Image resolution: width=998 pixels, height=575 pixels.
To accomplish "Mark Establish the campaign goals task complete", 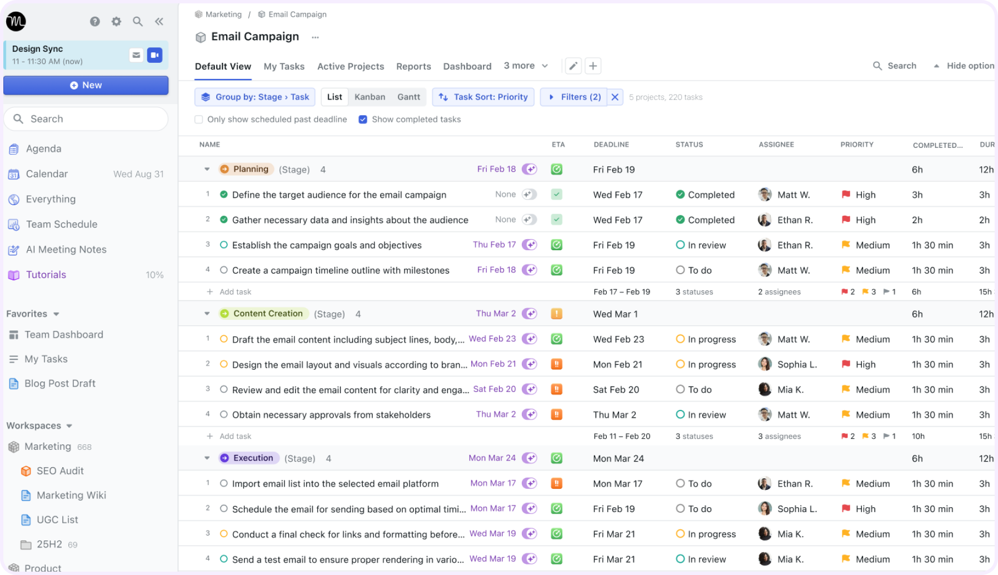I will (x=224, y=245).
